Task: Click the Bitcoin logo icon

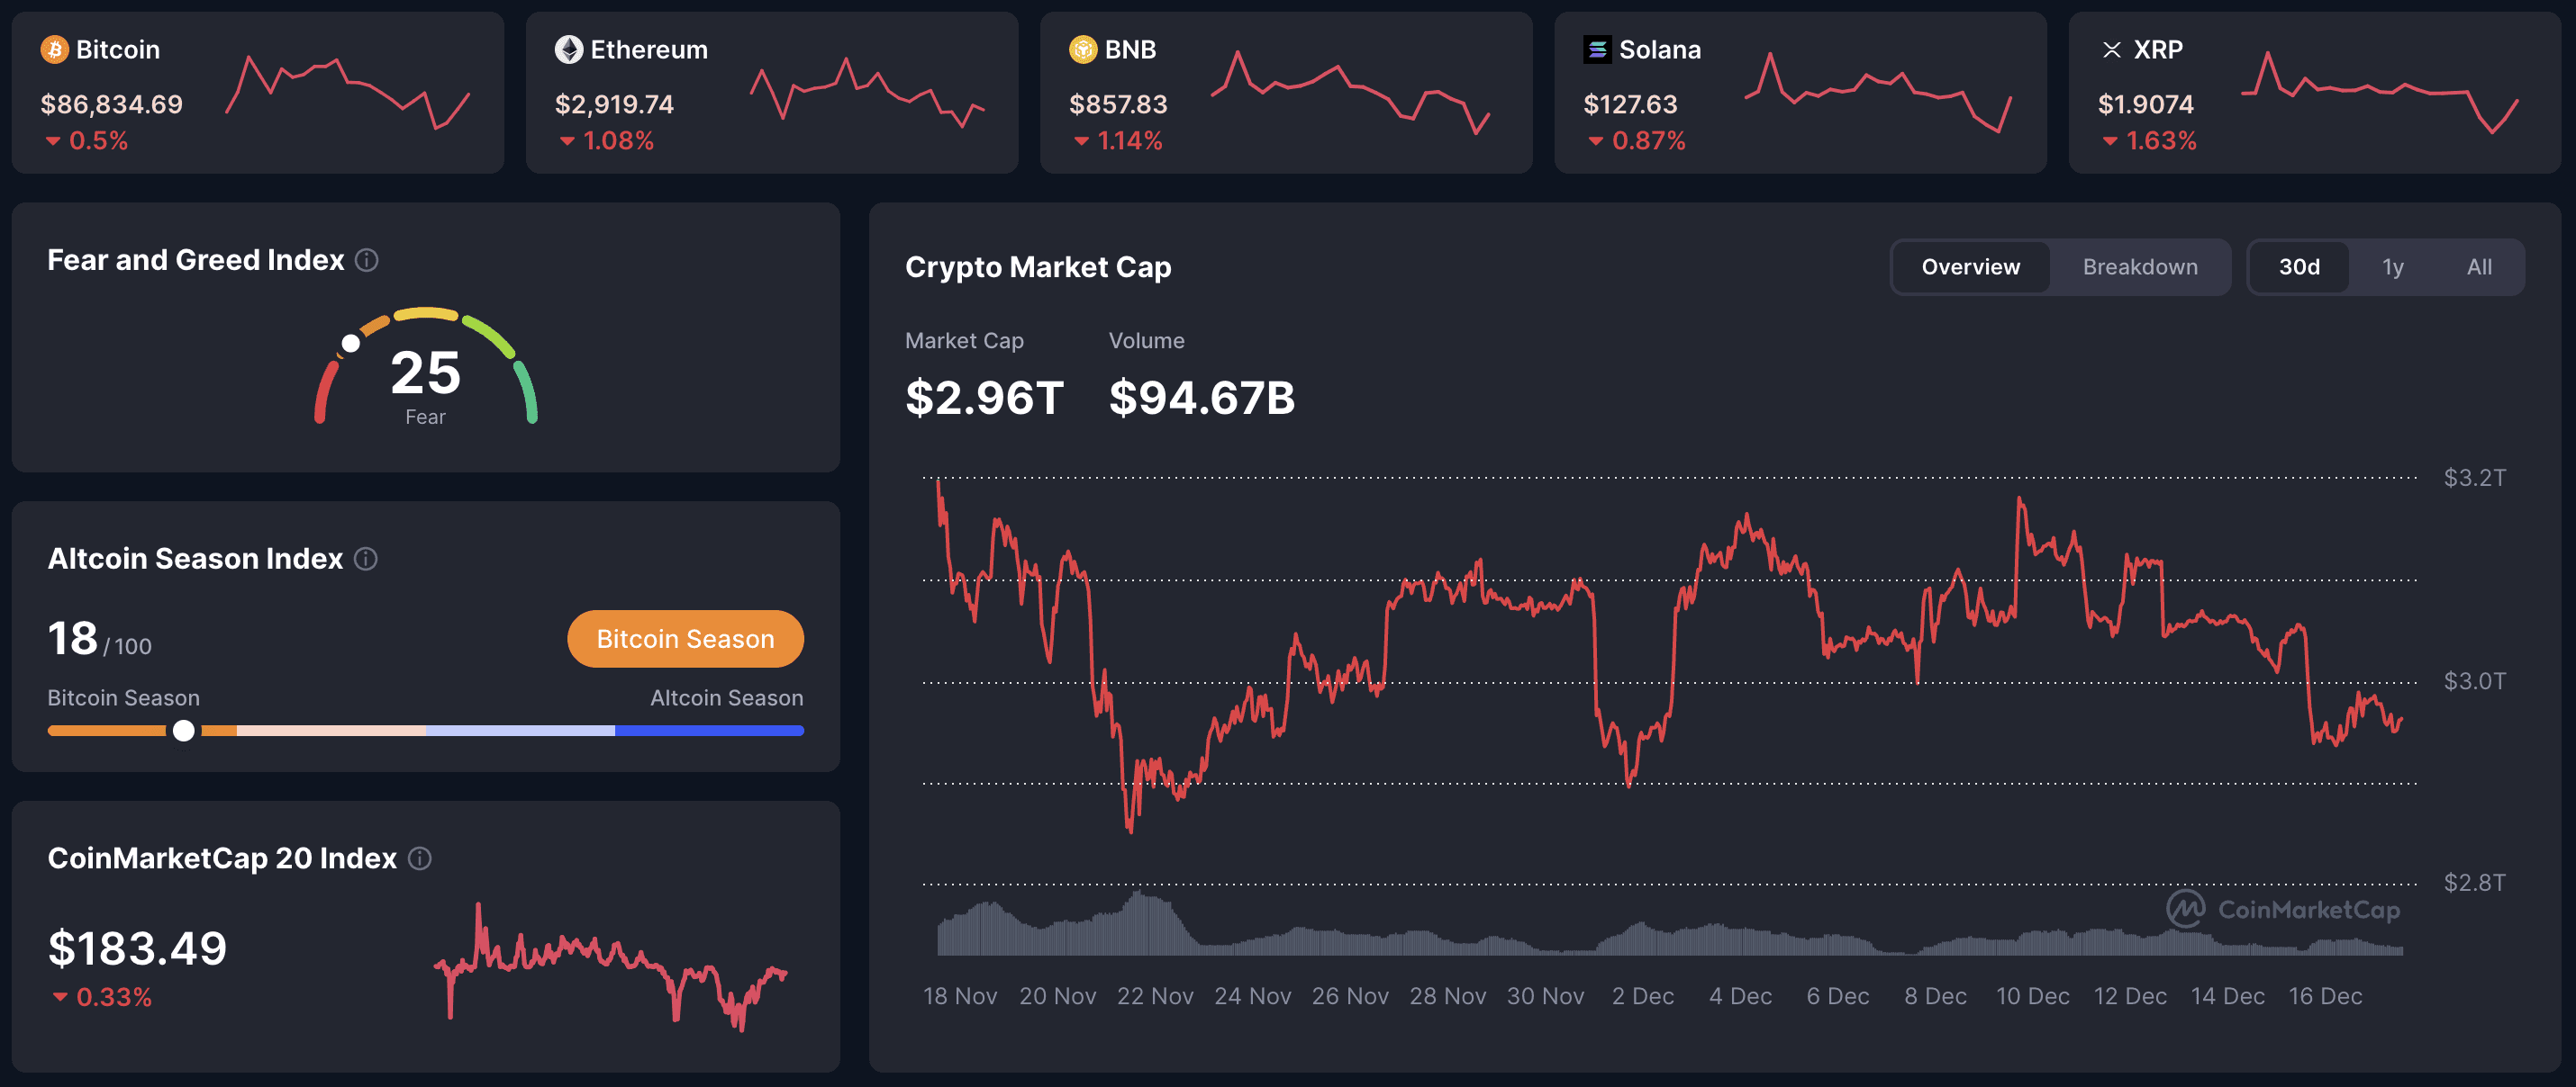Action: 55,49
